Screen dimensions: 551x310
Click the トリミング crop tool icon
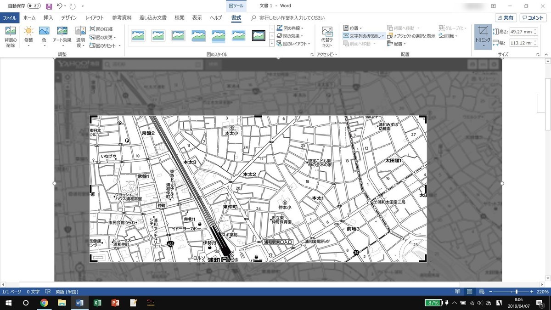(x=483, y=31)
